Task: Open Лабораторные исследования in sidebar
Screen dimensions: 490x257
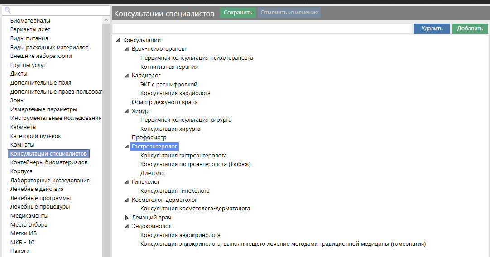Action: coord(50,180)
